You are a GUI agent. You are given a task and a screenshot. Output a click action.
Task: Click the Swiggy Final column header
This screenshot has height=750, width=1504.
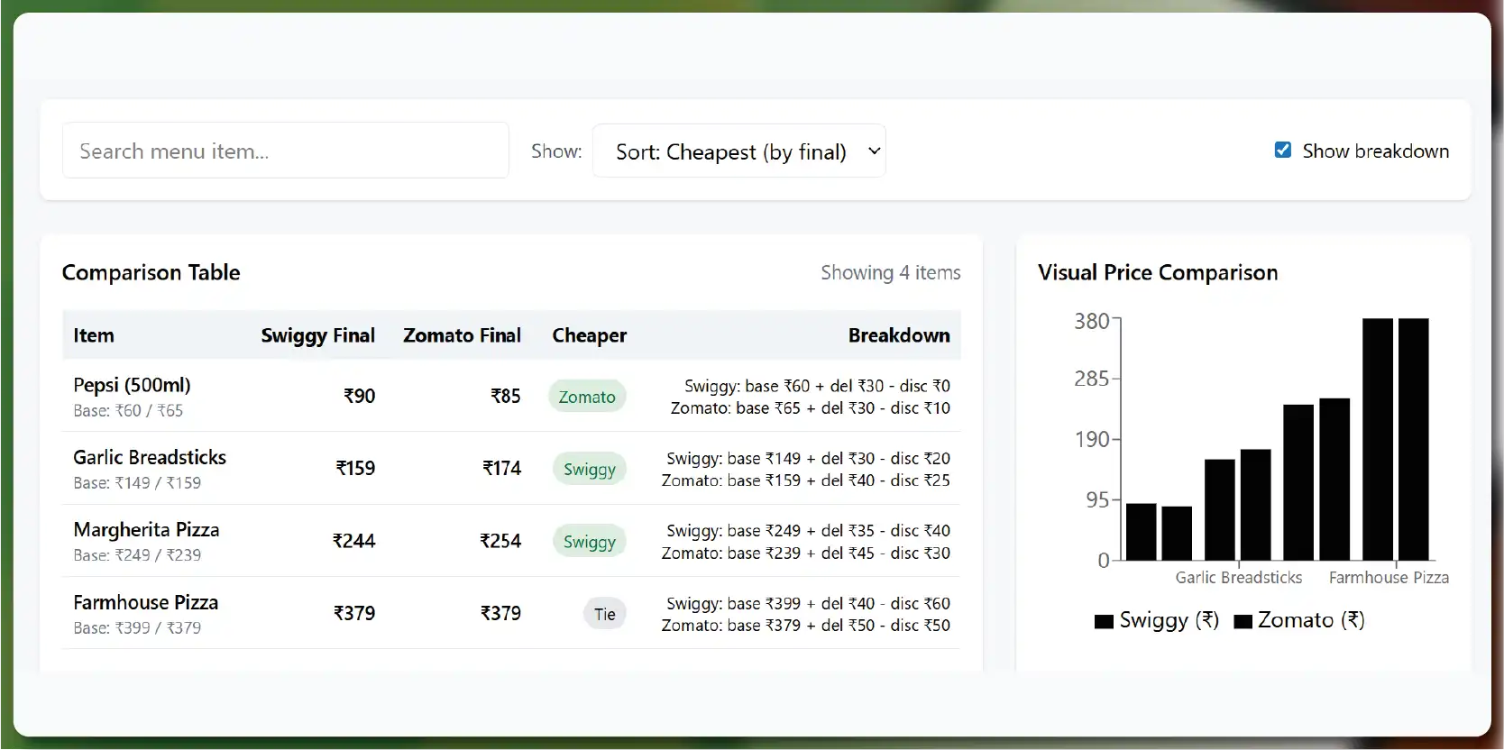coord(317,335)
